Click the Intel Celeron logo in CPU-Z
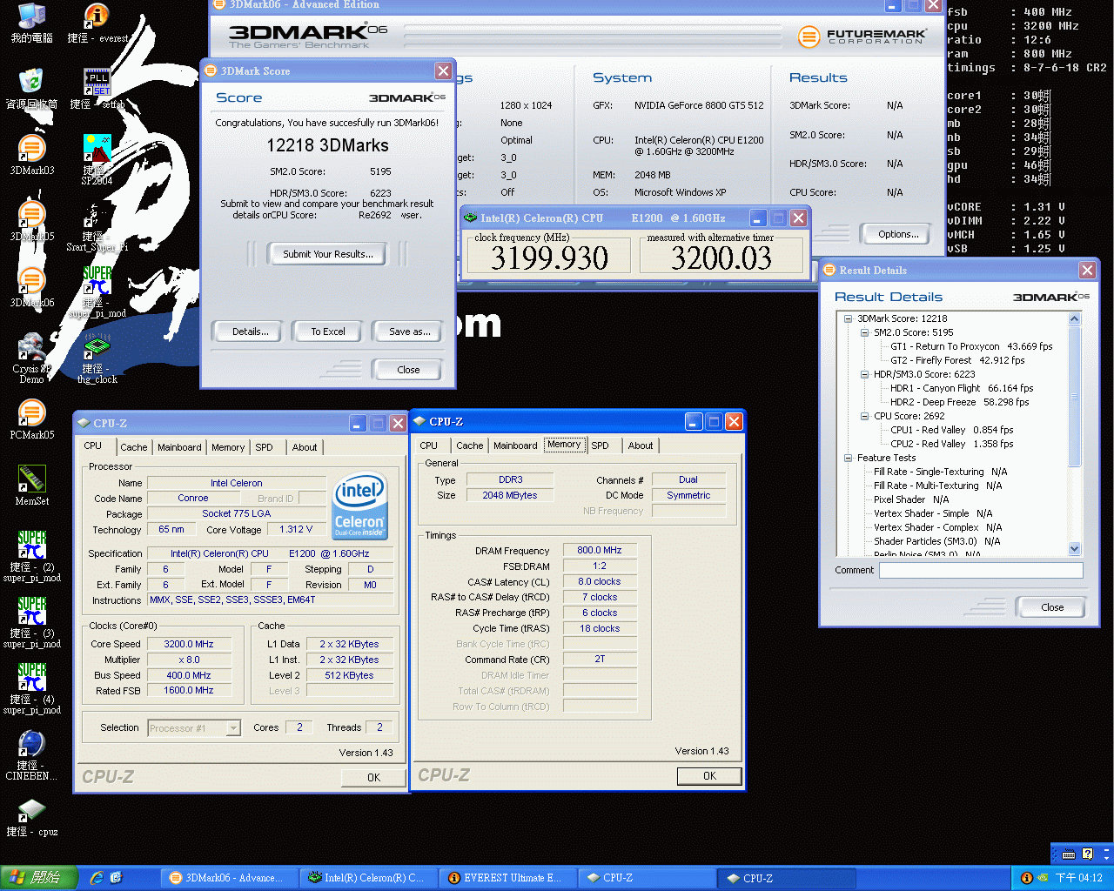Viewport: 1114px width, 891px height. 359,507
